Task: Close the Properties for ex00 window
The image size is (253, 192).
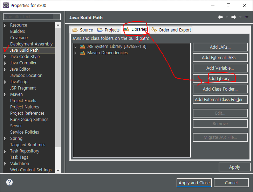Action: 245,5
